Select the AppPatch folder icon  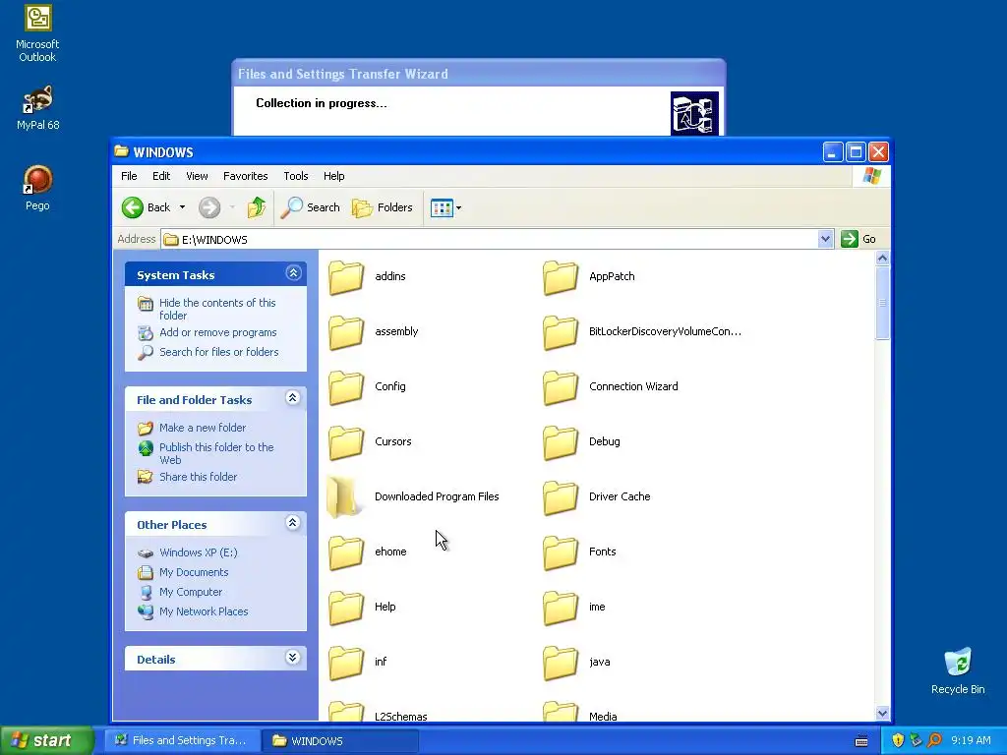point(560,276)
